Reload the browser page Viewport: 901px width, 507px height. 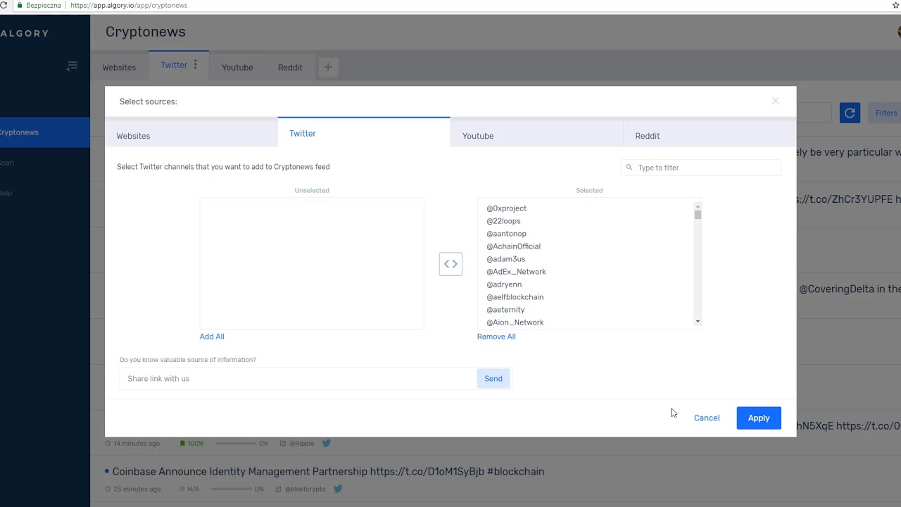click(x=4, y=5)
